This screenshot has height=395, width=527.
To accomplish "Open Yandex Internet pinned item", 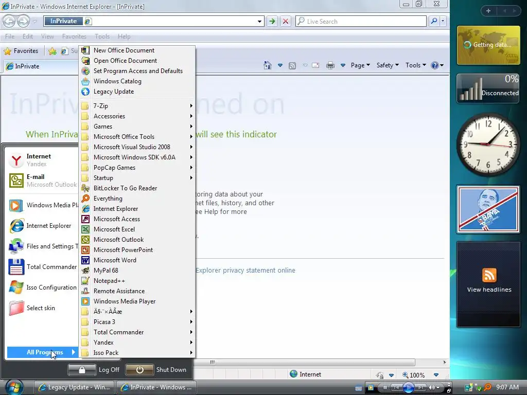I will point(42,160).
